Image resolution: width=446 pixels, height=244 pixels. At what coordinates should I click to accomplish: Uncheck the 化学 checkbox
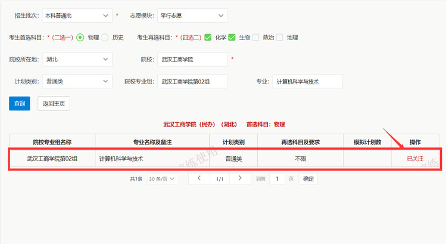[208, 38]
